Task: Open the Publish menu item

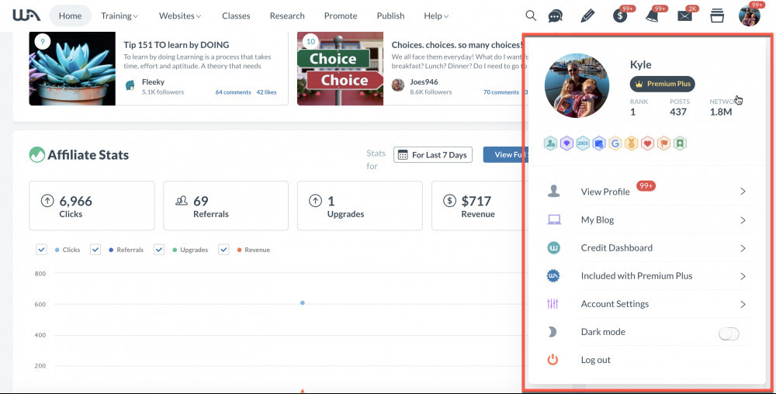Action: click(x=390, y=16)
